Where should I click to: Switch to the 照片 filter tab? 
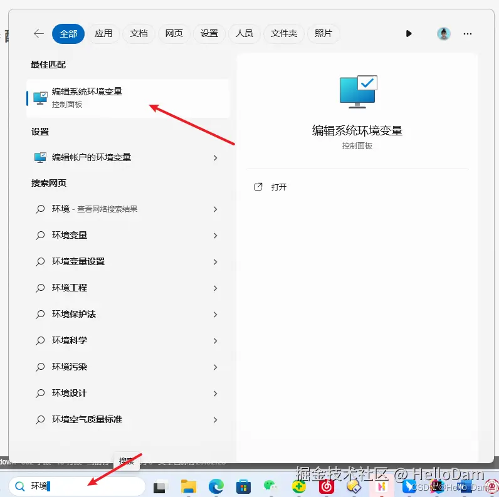click(323, 33)
